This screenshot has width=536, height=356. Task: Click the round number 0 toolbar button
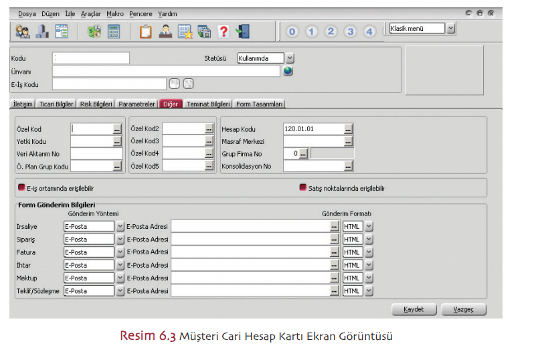click(292, 31)
